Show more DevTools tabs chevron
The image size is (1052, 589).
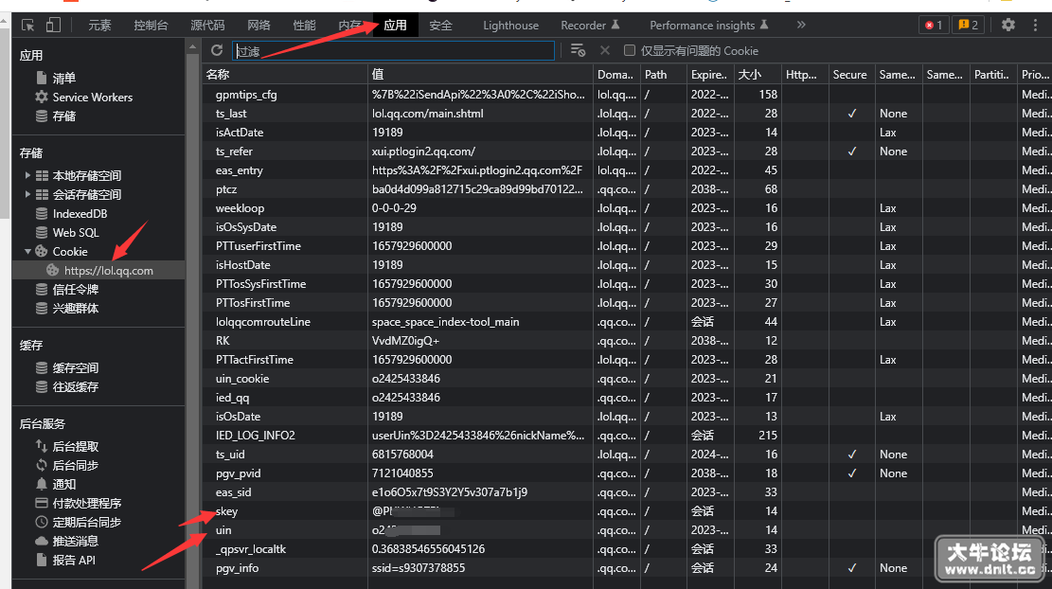coord(801,25)
